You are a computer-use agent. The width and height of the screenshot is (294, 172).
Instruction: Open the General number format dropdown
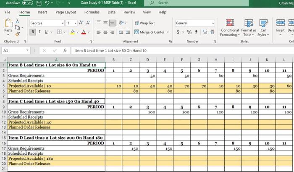pos(213,23)
